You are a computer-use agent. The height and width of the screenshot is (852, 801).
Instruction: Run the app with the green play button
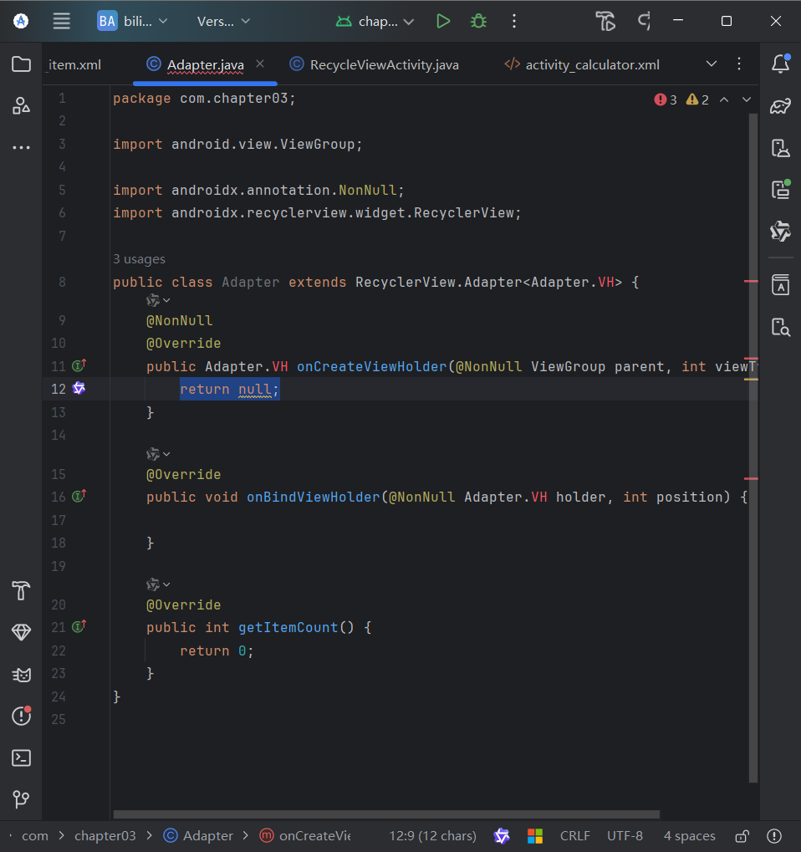point(443,21)
